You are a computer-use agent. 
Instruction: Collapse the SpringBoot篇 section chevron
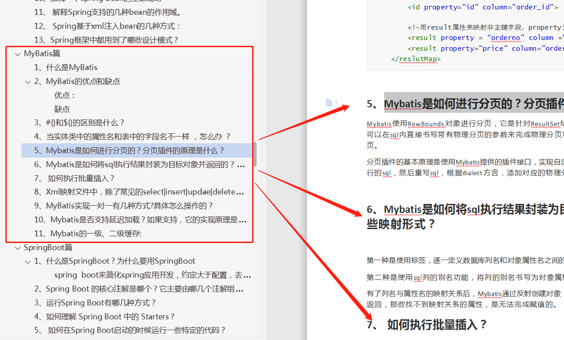pyautogui.click(x=18, y=247)
